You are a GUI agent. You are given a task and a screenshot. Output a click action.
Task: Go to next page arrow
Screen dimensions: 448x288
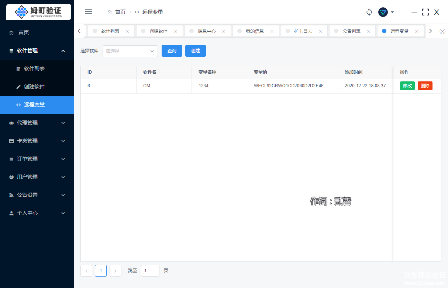(x=116, y=271)
